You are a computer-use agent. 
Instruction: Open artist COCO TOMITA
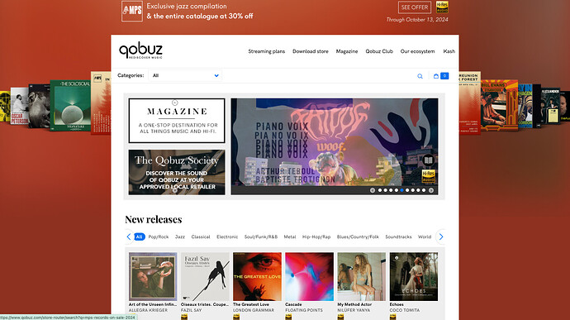[x=405, y=310]
